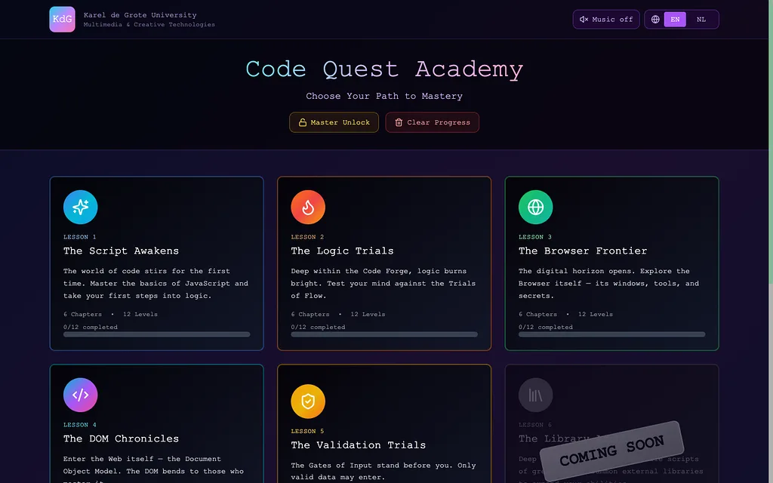Click the muted speaker icon
This screenshot has width=773, height=483.
584,19
